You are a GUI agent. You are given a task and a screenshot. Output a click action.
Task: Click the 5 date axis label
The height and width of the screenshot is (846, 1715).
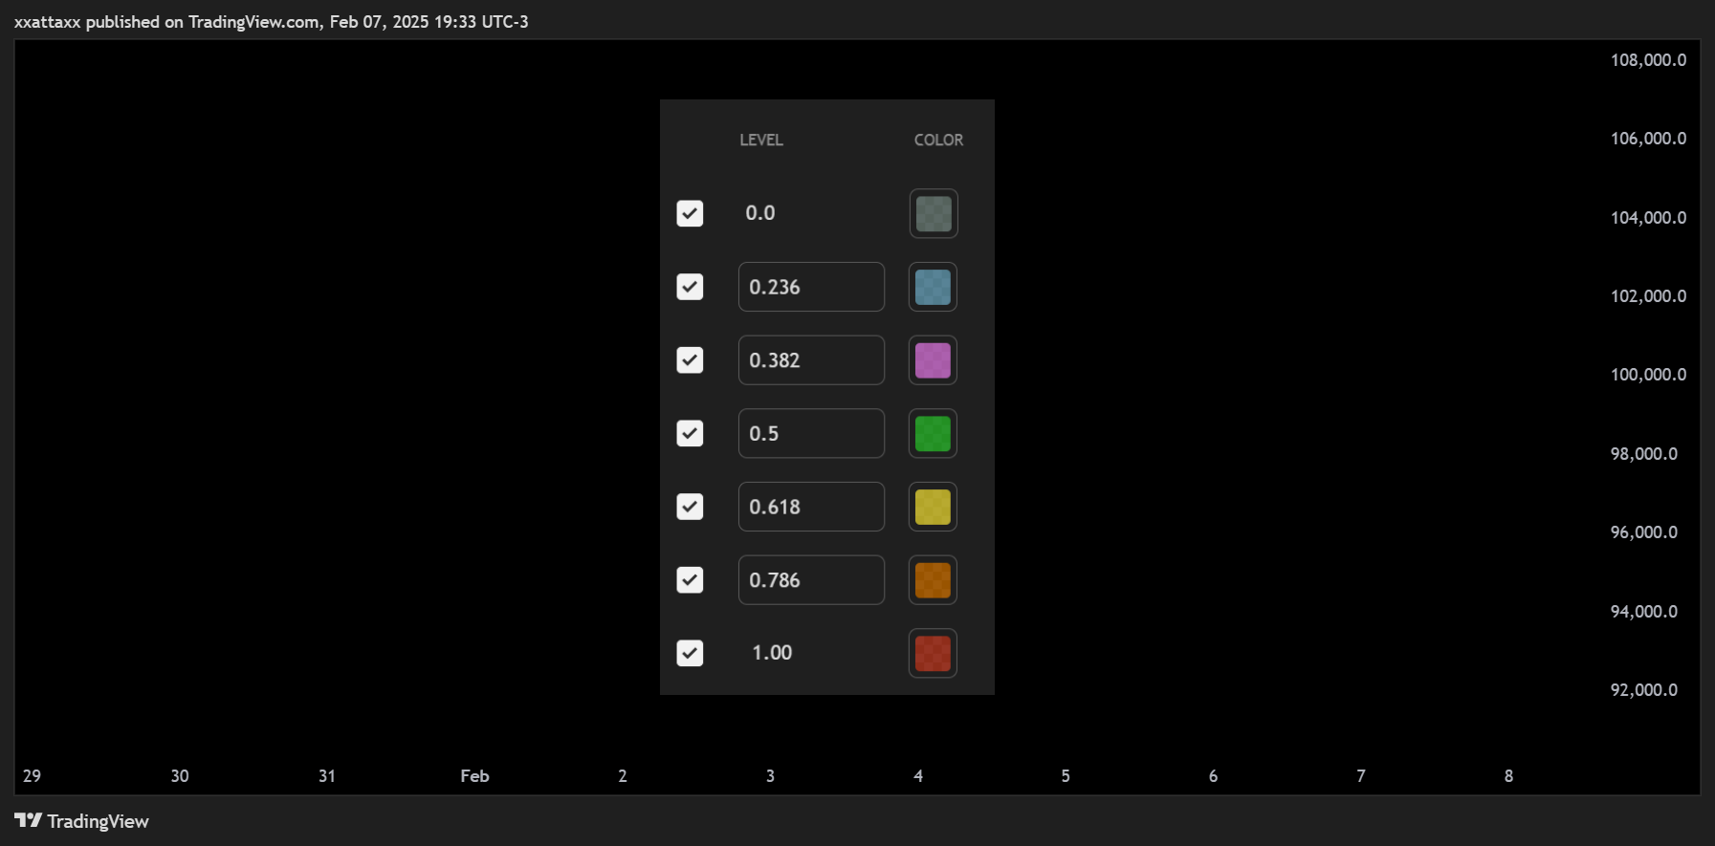click(1066, 776)
